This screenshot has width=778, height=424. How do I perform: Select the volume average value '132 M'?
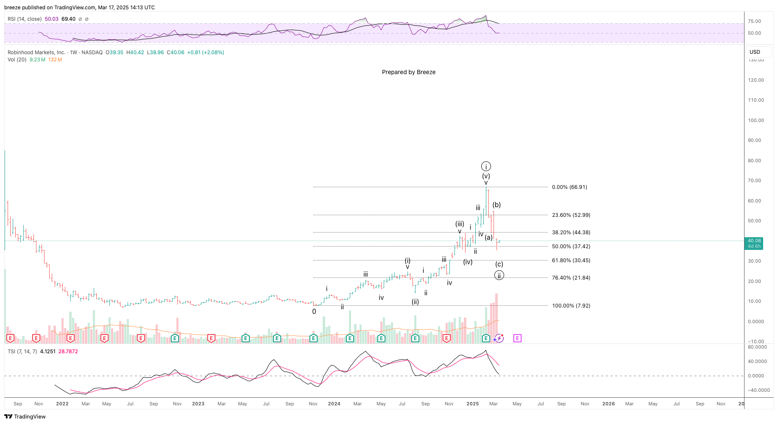(x=55, y=60)
